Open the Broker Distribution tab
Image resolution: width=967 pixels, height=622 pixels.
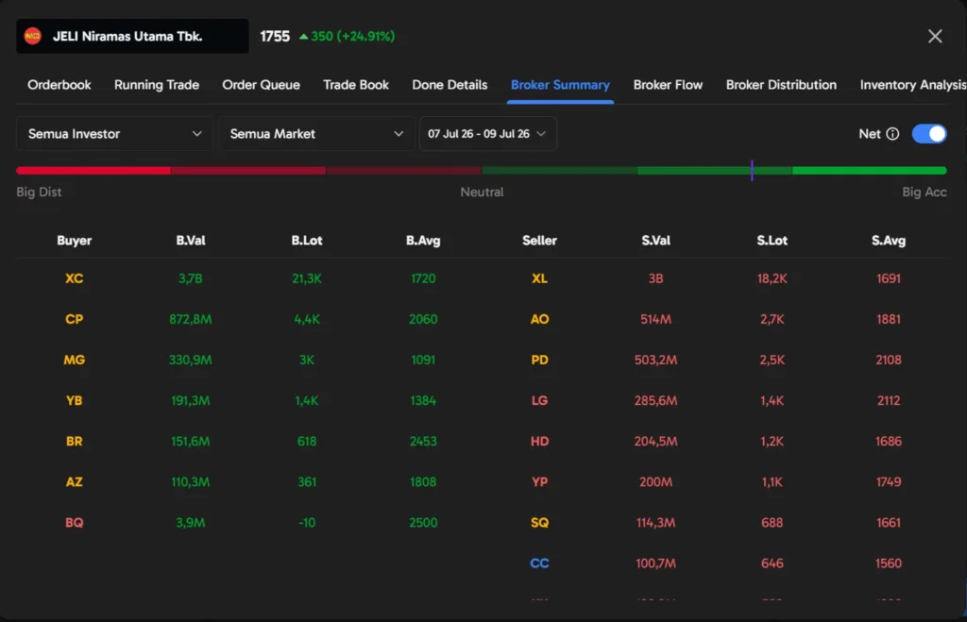(781, 85)
